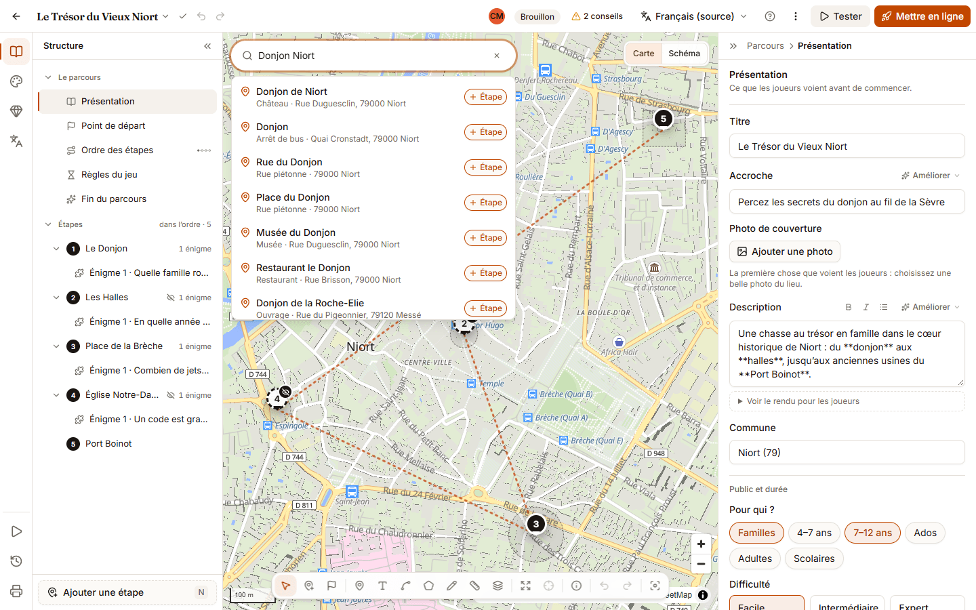Collapse the Place de la Brèche step
The width and height of the screenshot is (976, 610).
(56, 346)
